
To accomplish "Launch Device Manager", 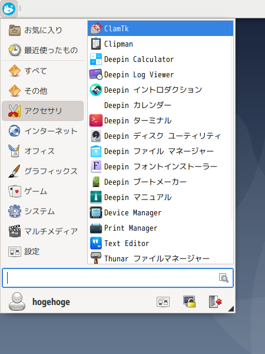I will pos(160,212).
